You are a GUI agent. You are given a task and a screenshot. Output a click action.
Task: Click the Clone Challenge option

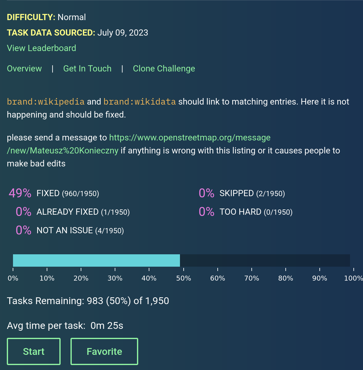tap(164, 68)
